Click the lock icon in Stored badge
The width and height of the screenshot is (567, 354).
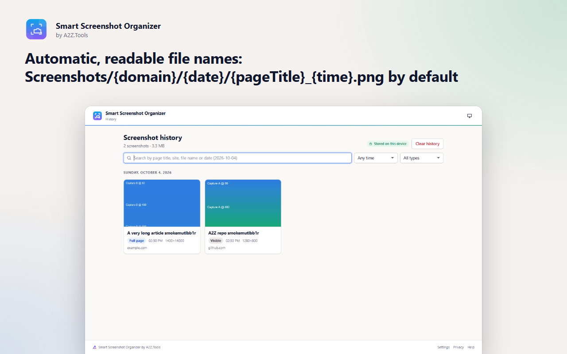point(371,144)
